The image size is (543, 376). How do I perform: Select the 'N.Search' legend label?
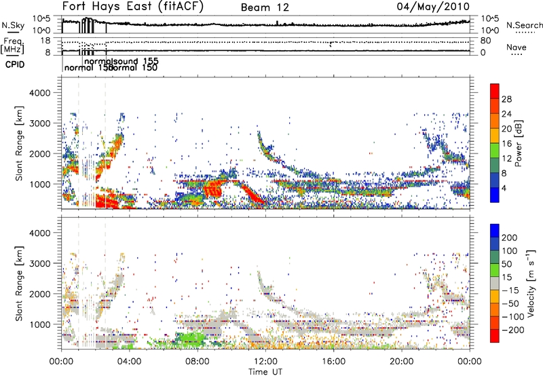click(524, 25)
